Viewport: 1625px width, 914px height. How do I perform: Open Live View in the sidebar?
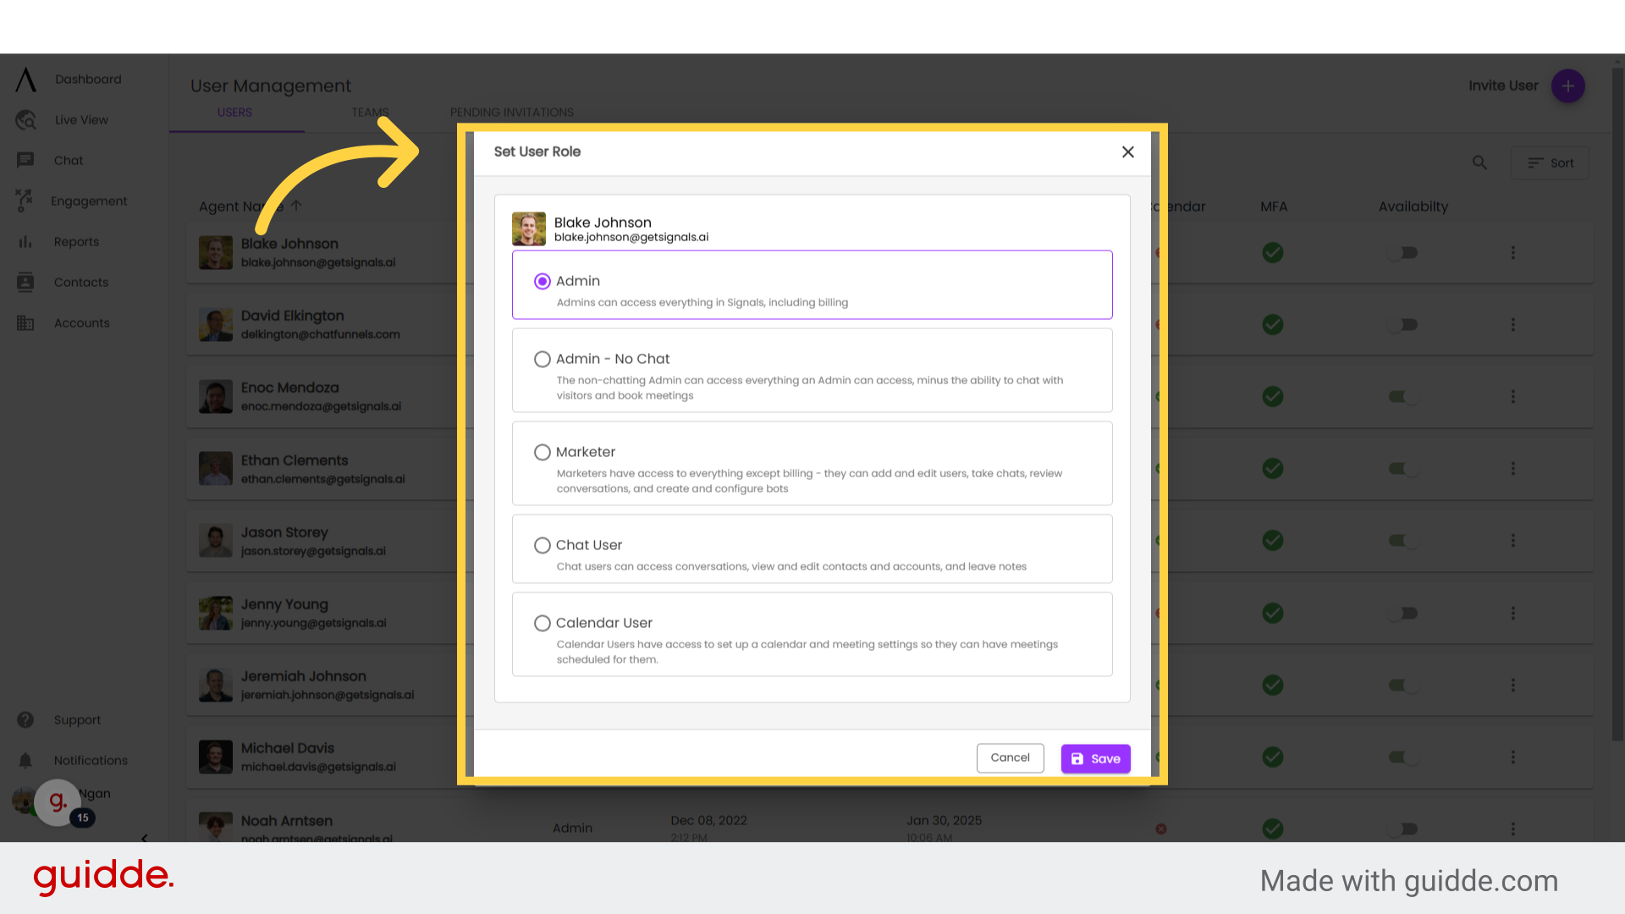[x=81, y=119]
